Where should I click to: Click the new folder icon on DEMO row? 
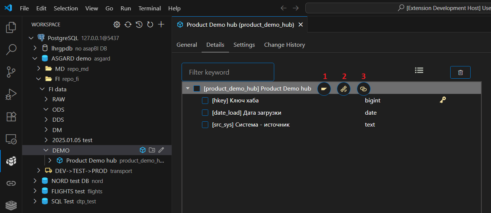(152, 150)
